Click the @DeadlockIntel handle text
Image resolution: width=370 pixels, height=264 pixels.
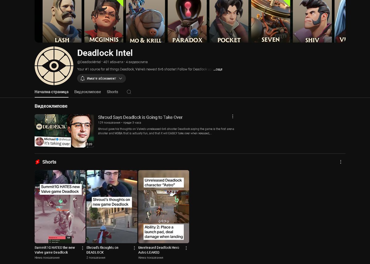tap(89, 62)
